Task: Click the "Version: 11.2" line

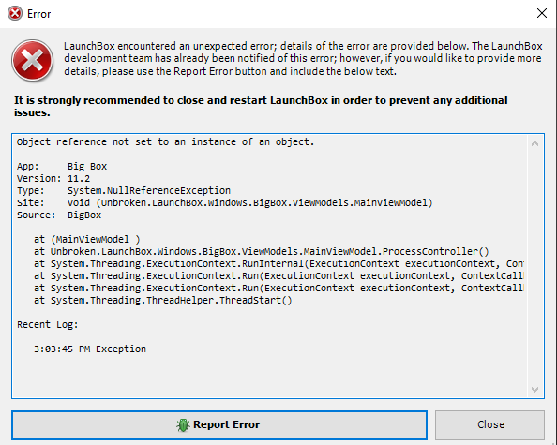Action: click(53, 179)
